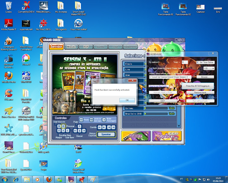This screenshot has height=183, width=228.
Task: Open the Paint palette taskbar icon
Action: pos(93,180)
